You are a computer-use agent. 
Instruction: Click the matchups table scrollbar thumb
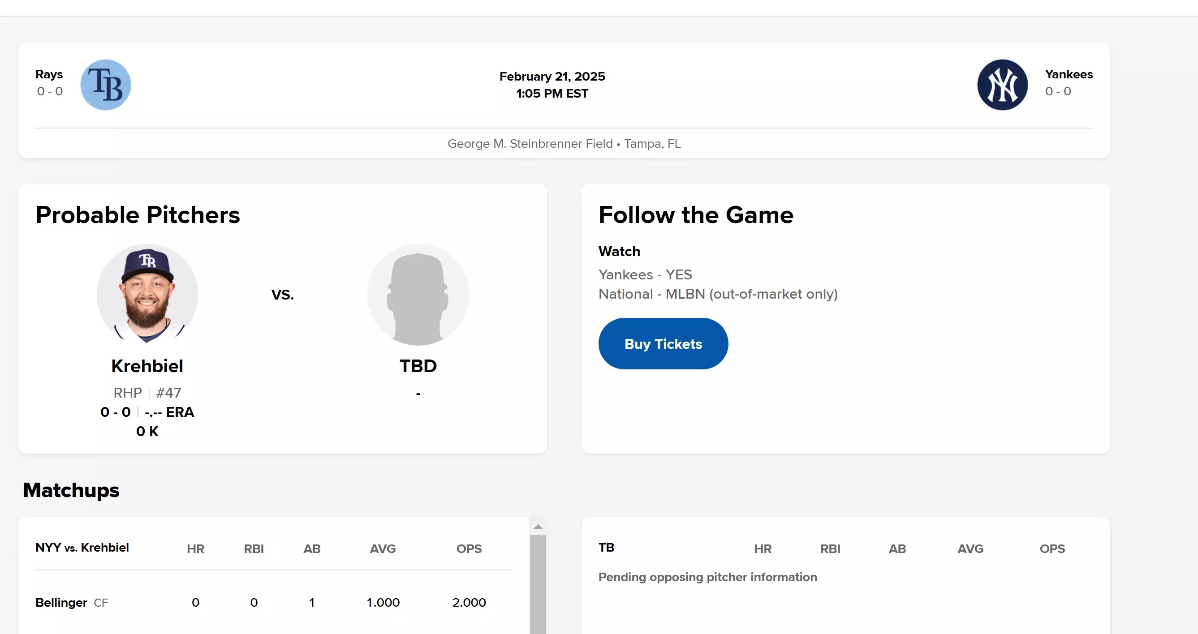538,585
